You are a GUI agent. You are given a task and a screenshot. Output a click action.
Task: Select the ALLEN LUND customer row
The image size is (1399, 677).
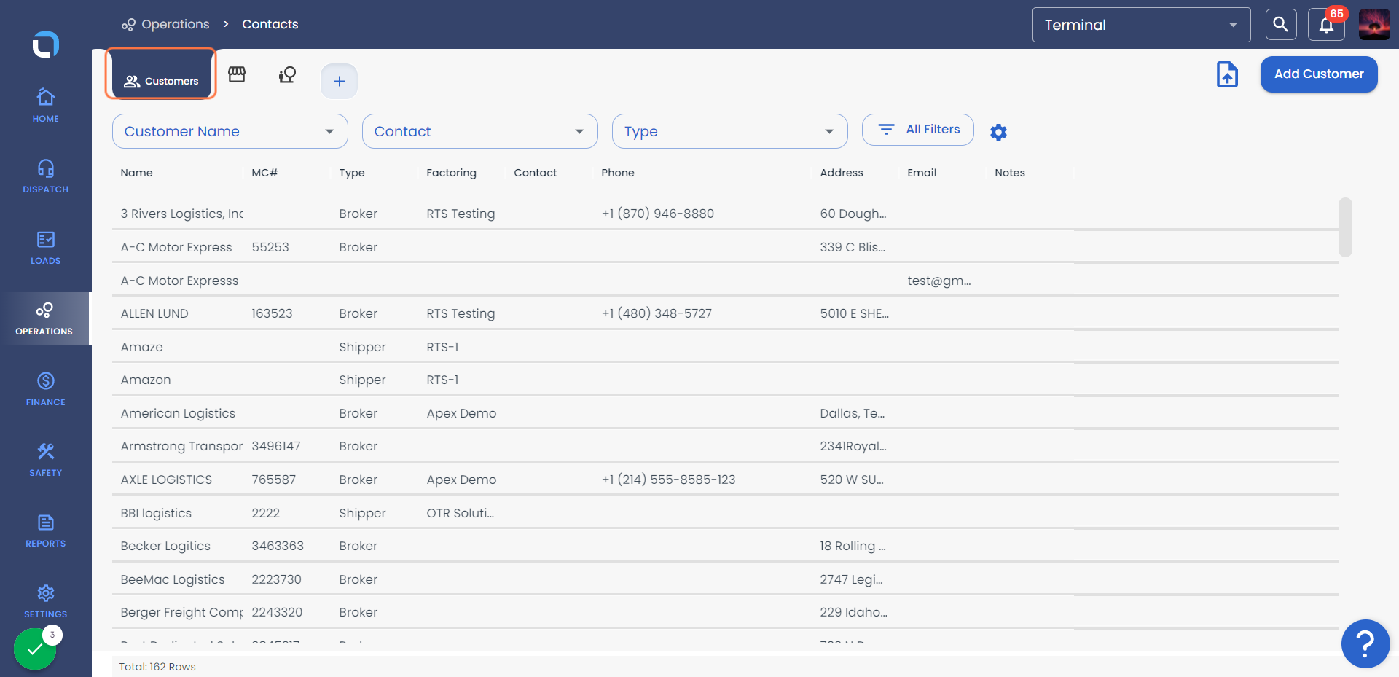725,313
